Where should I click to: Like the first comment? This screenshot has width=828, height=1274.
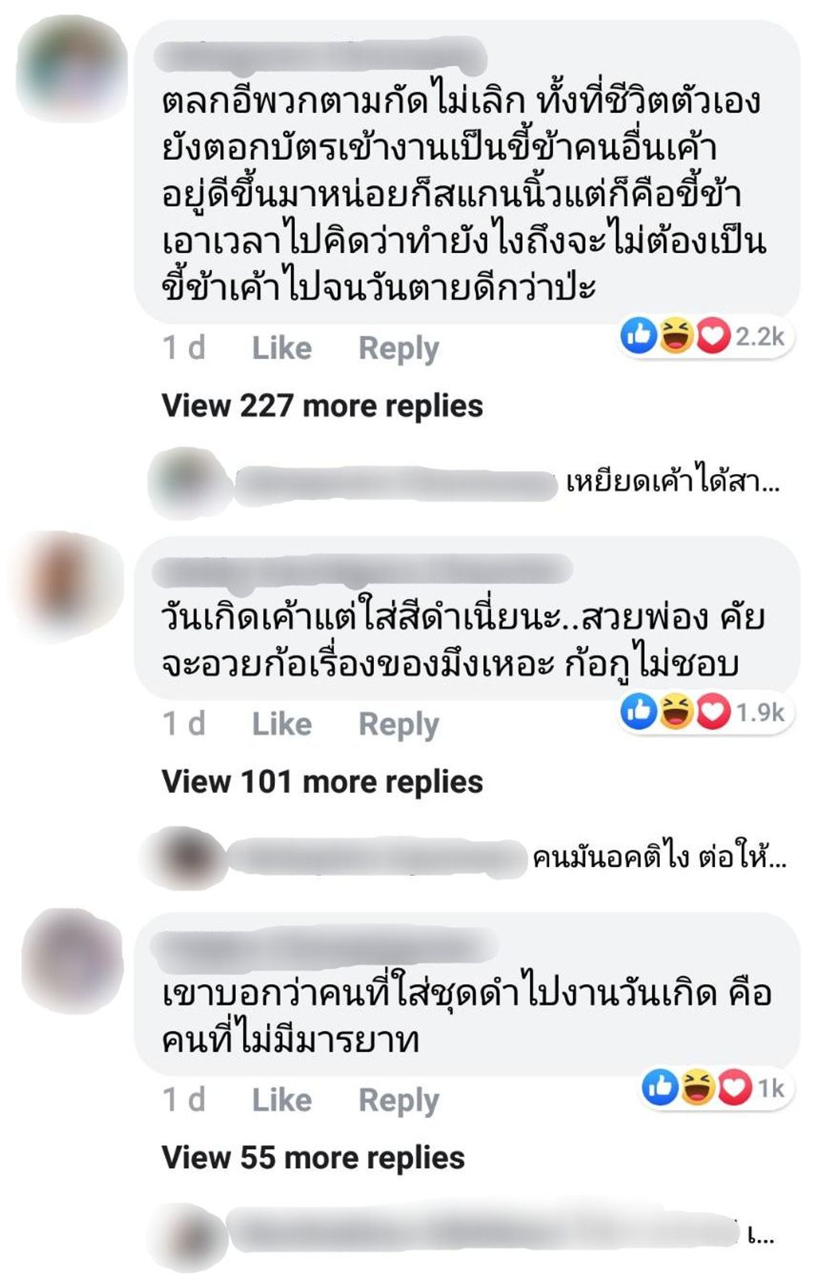[x=282, y=348]
